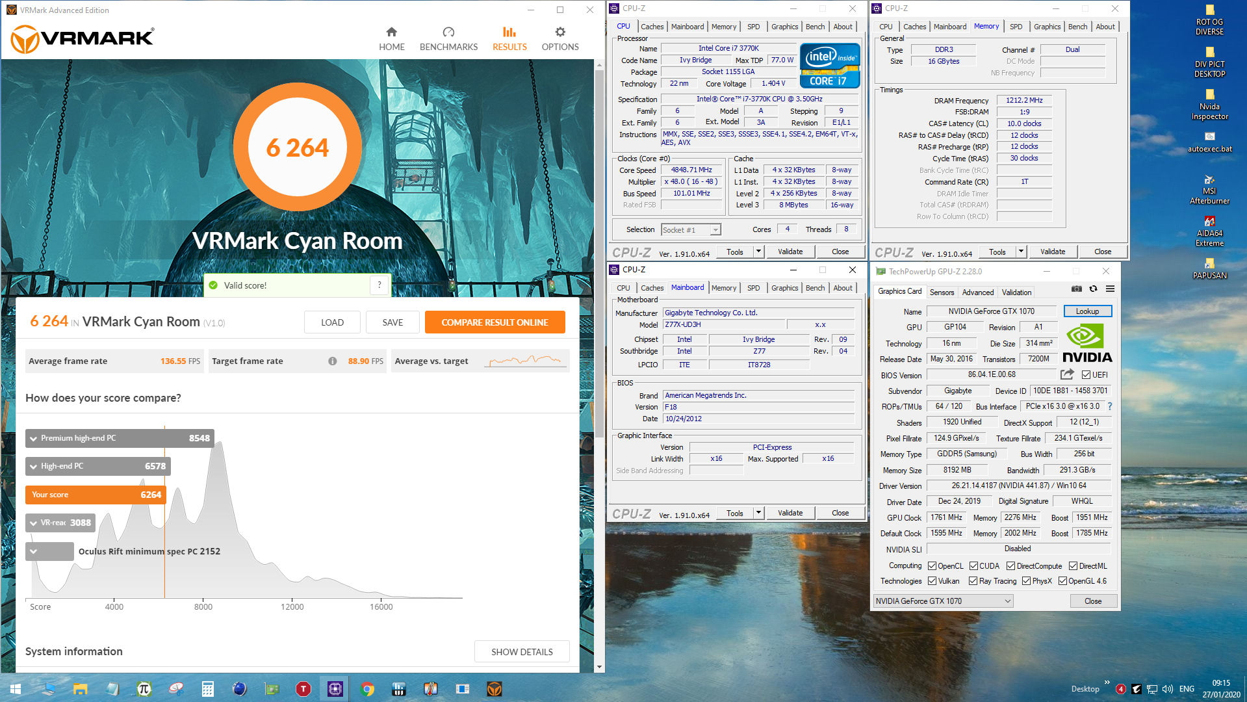Open Google Chrome from the taskbar

pos(367,689)
